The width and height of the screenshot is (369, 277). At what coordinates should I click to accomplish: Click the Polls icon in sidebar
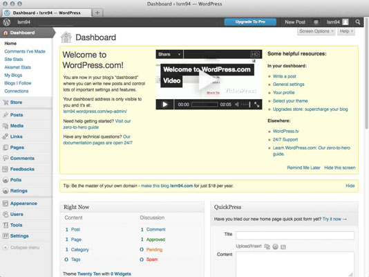tap(6, 180)
